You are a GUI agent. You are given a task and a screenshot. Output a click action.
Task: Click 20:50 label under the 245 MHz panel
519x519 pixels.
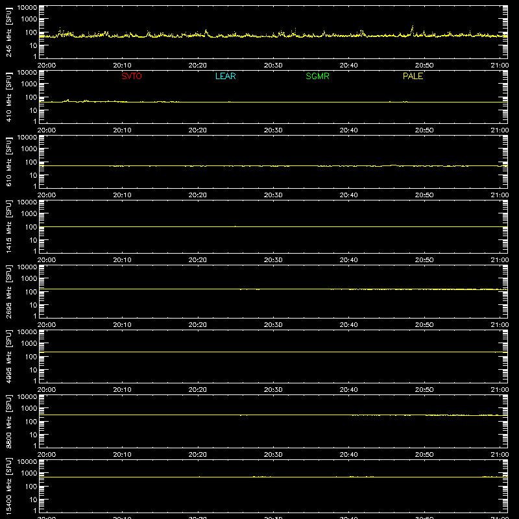(424, 66)
